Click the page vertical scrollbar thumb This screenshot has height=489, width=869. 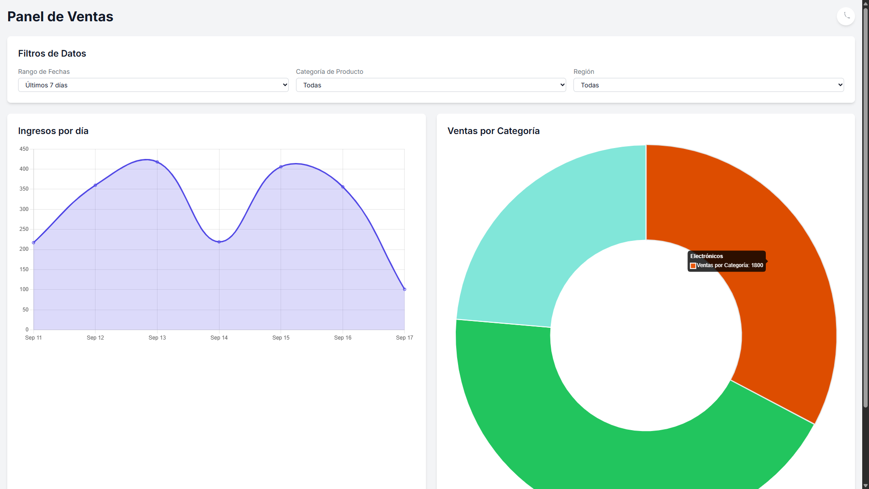(x=865, y=208)
